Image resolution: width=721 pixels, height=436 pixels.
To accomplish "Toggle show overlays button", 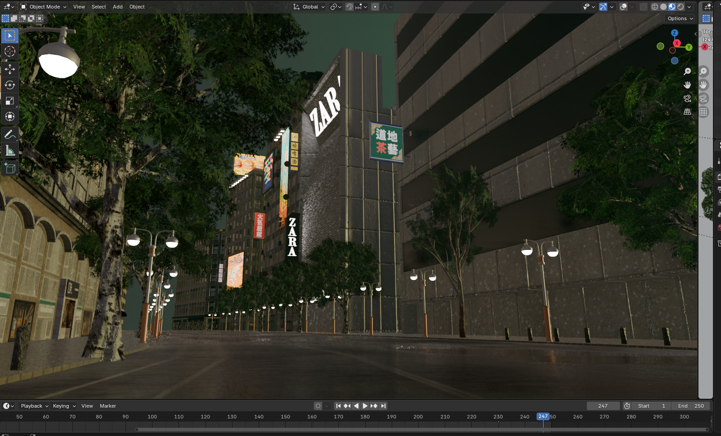I will tap(623, 7).
